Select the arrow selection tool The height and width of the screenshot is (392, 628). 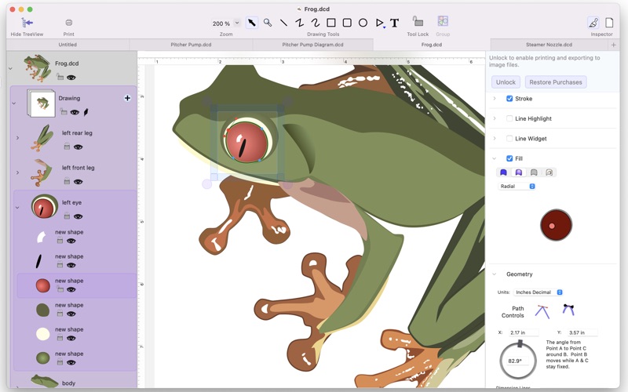251,23
